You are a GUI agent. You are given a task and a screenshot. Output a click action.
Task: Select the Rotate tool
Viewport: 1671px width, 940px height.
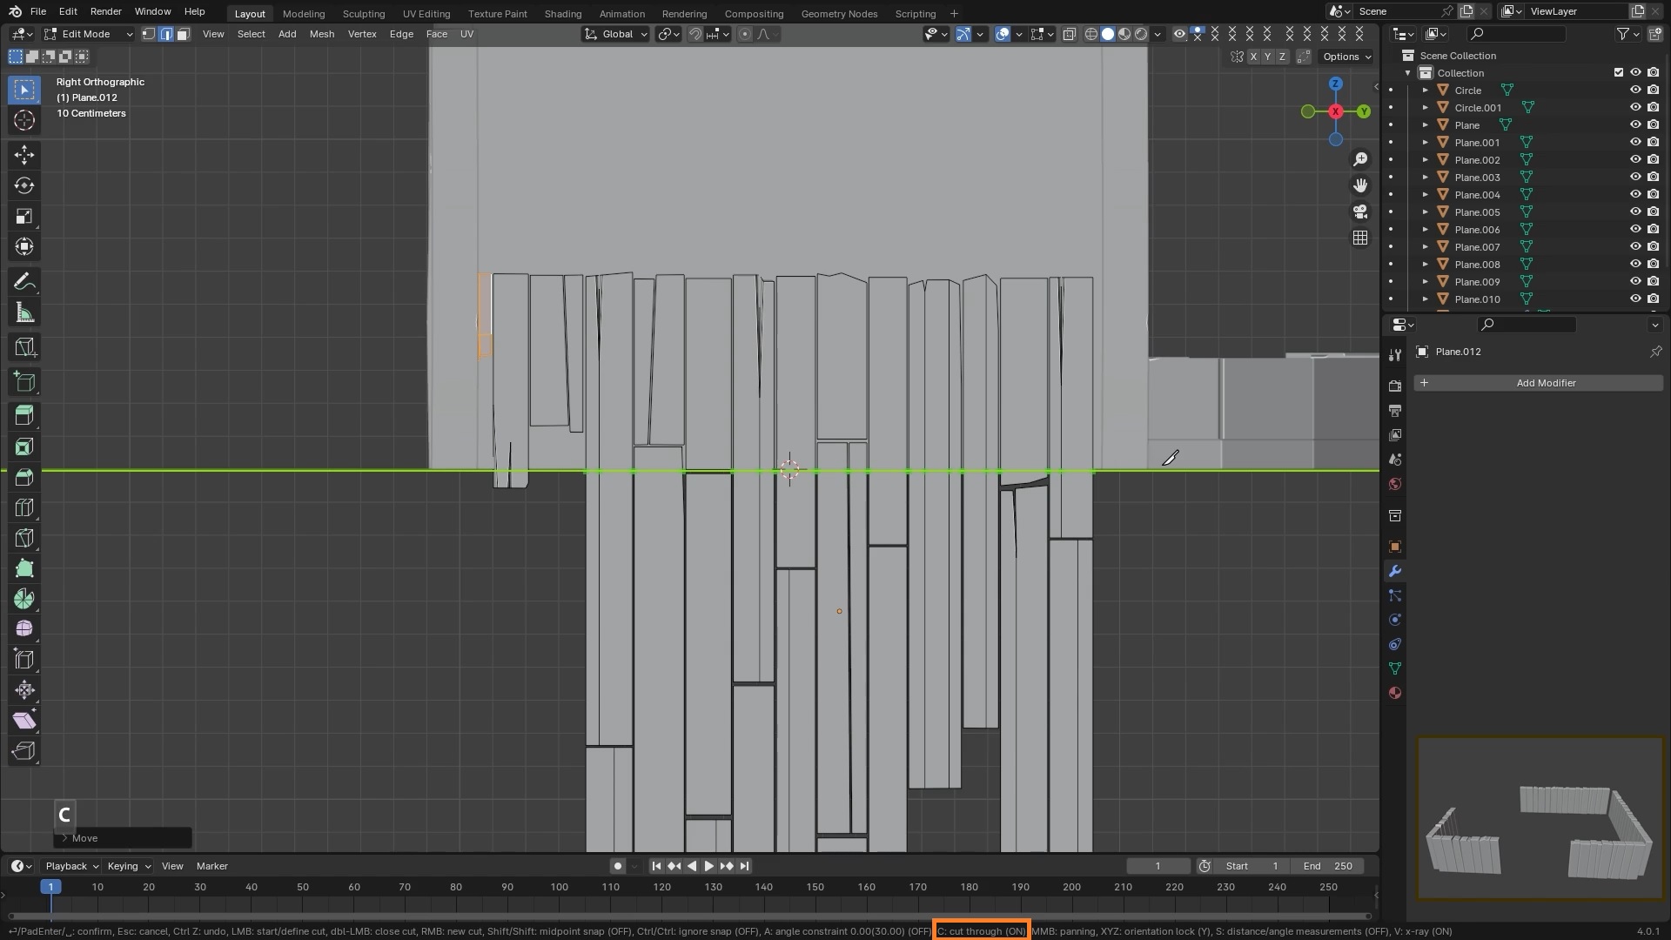(x=24, y=185)
